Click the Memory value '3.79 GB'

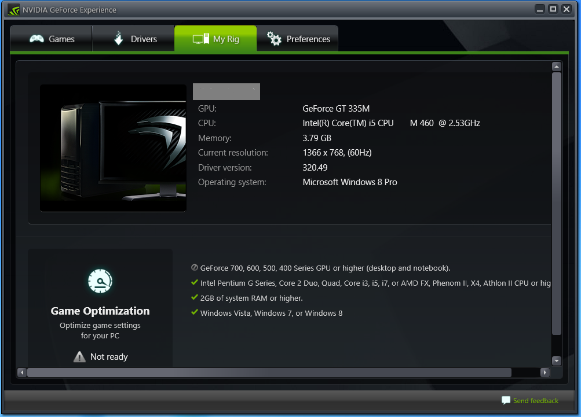(x=317, y=138)
